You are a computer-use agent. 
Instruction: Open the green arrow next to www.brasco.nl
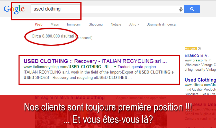pos(210,60)
